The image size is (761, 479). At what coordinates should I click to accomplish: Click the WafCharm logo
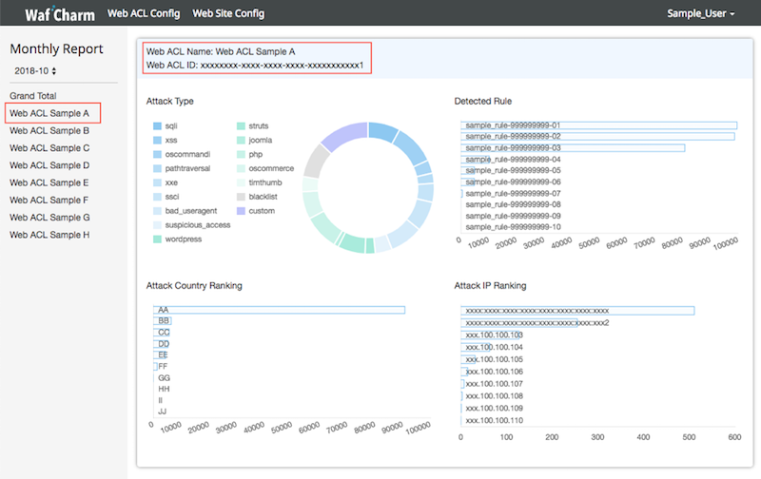click(56, 14)
